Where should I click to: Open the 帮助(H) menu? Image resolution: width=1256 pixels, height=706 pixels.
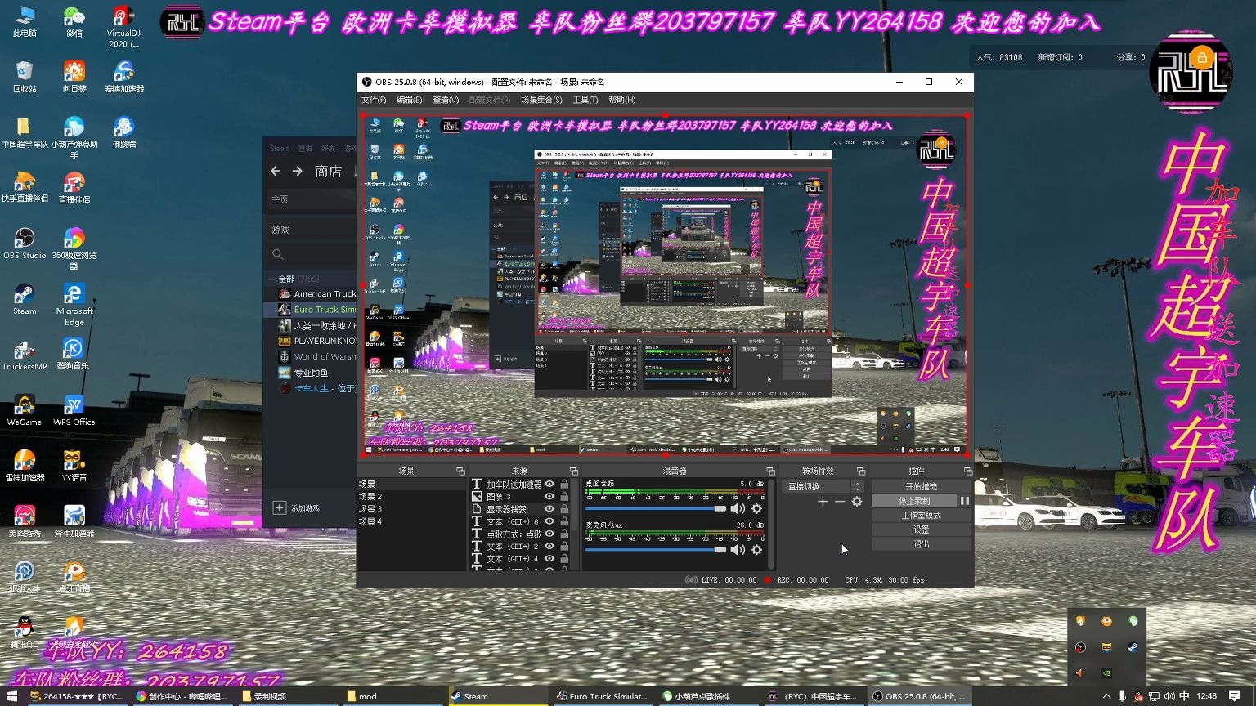pyautogui.click(x=621, y=100)
